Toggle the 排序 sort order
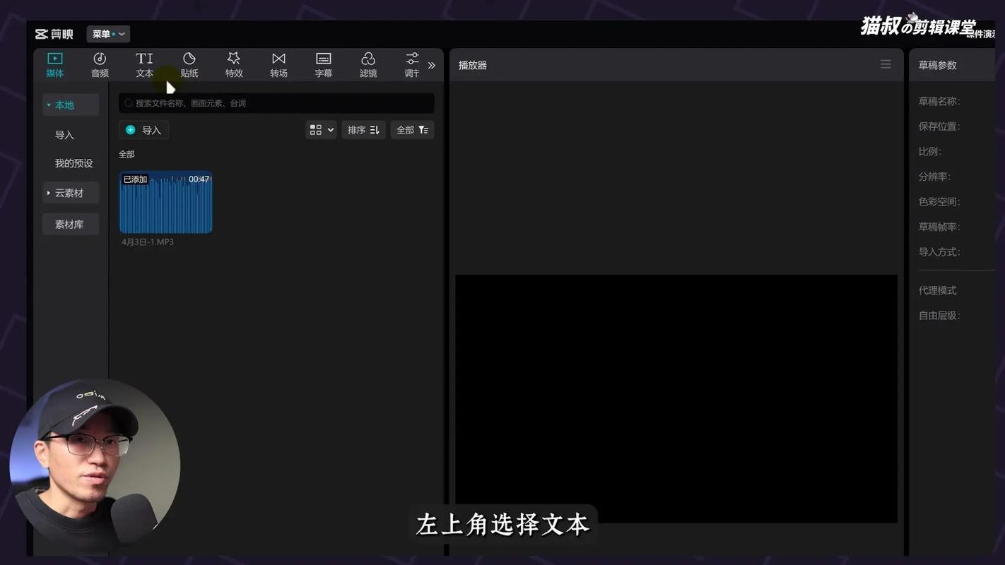 pyautogui.click(x=363, y=129)
